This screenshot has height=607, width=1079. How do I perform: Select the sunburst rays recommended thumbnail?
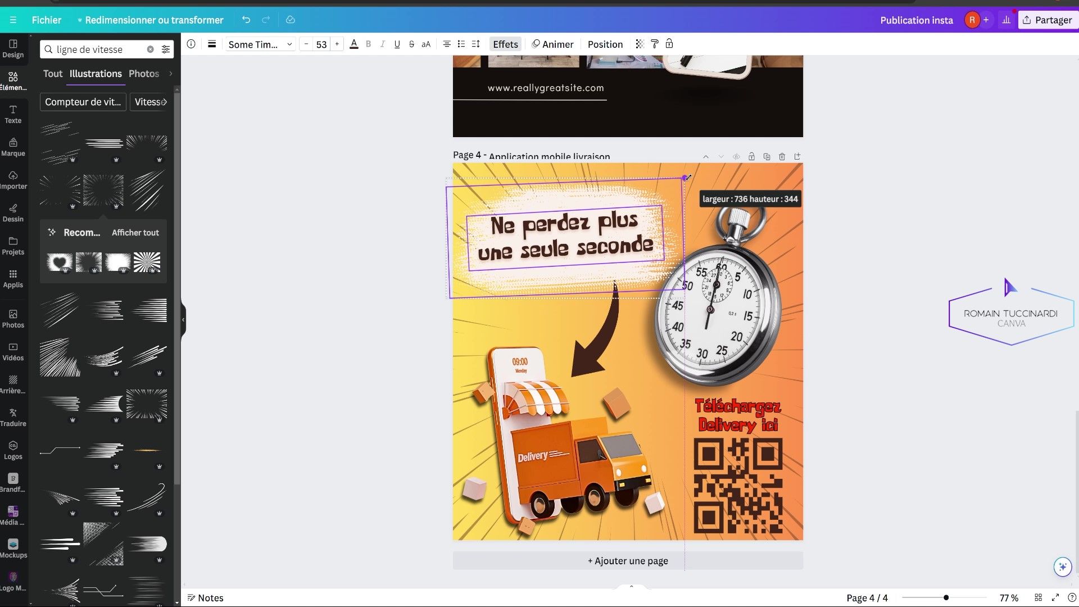pos(147,262)
